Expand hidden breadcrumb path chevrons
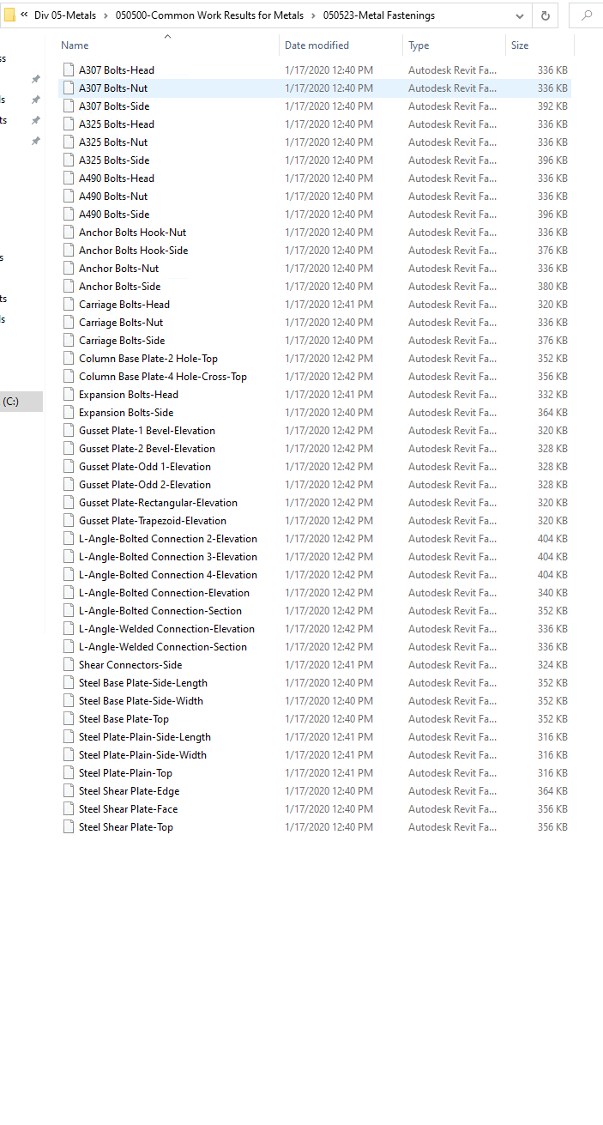 [24, 15]
